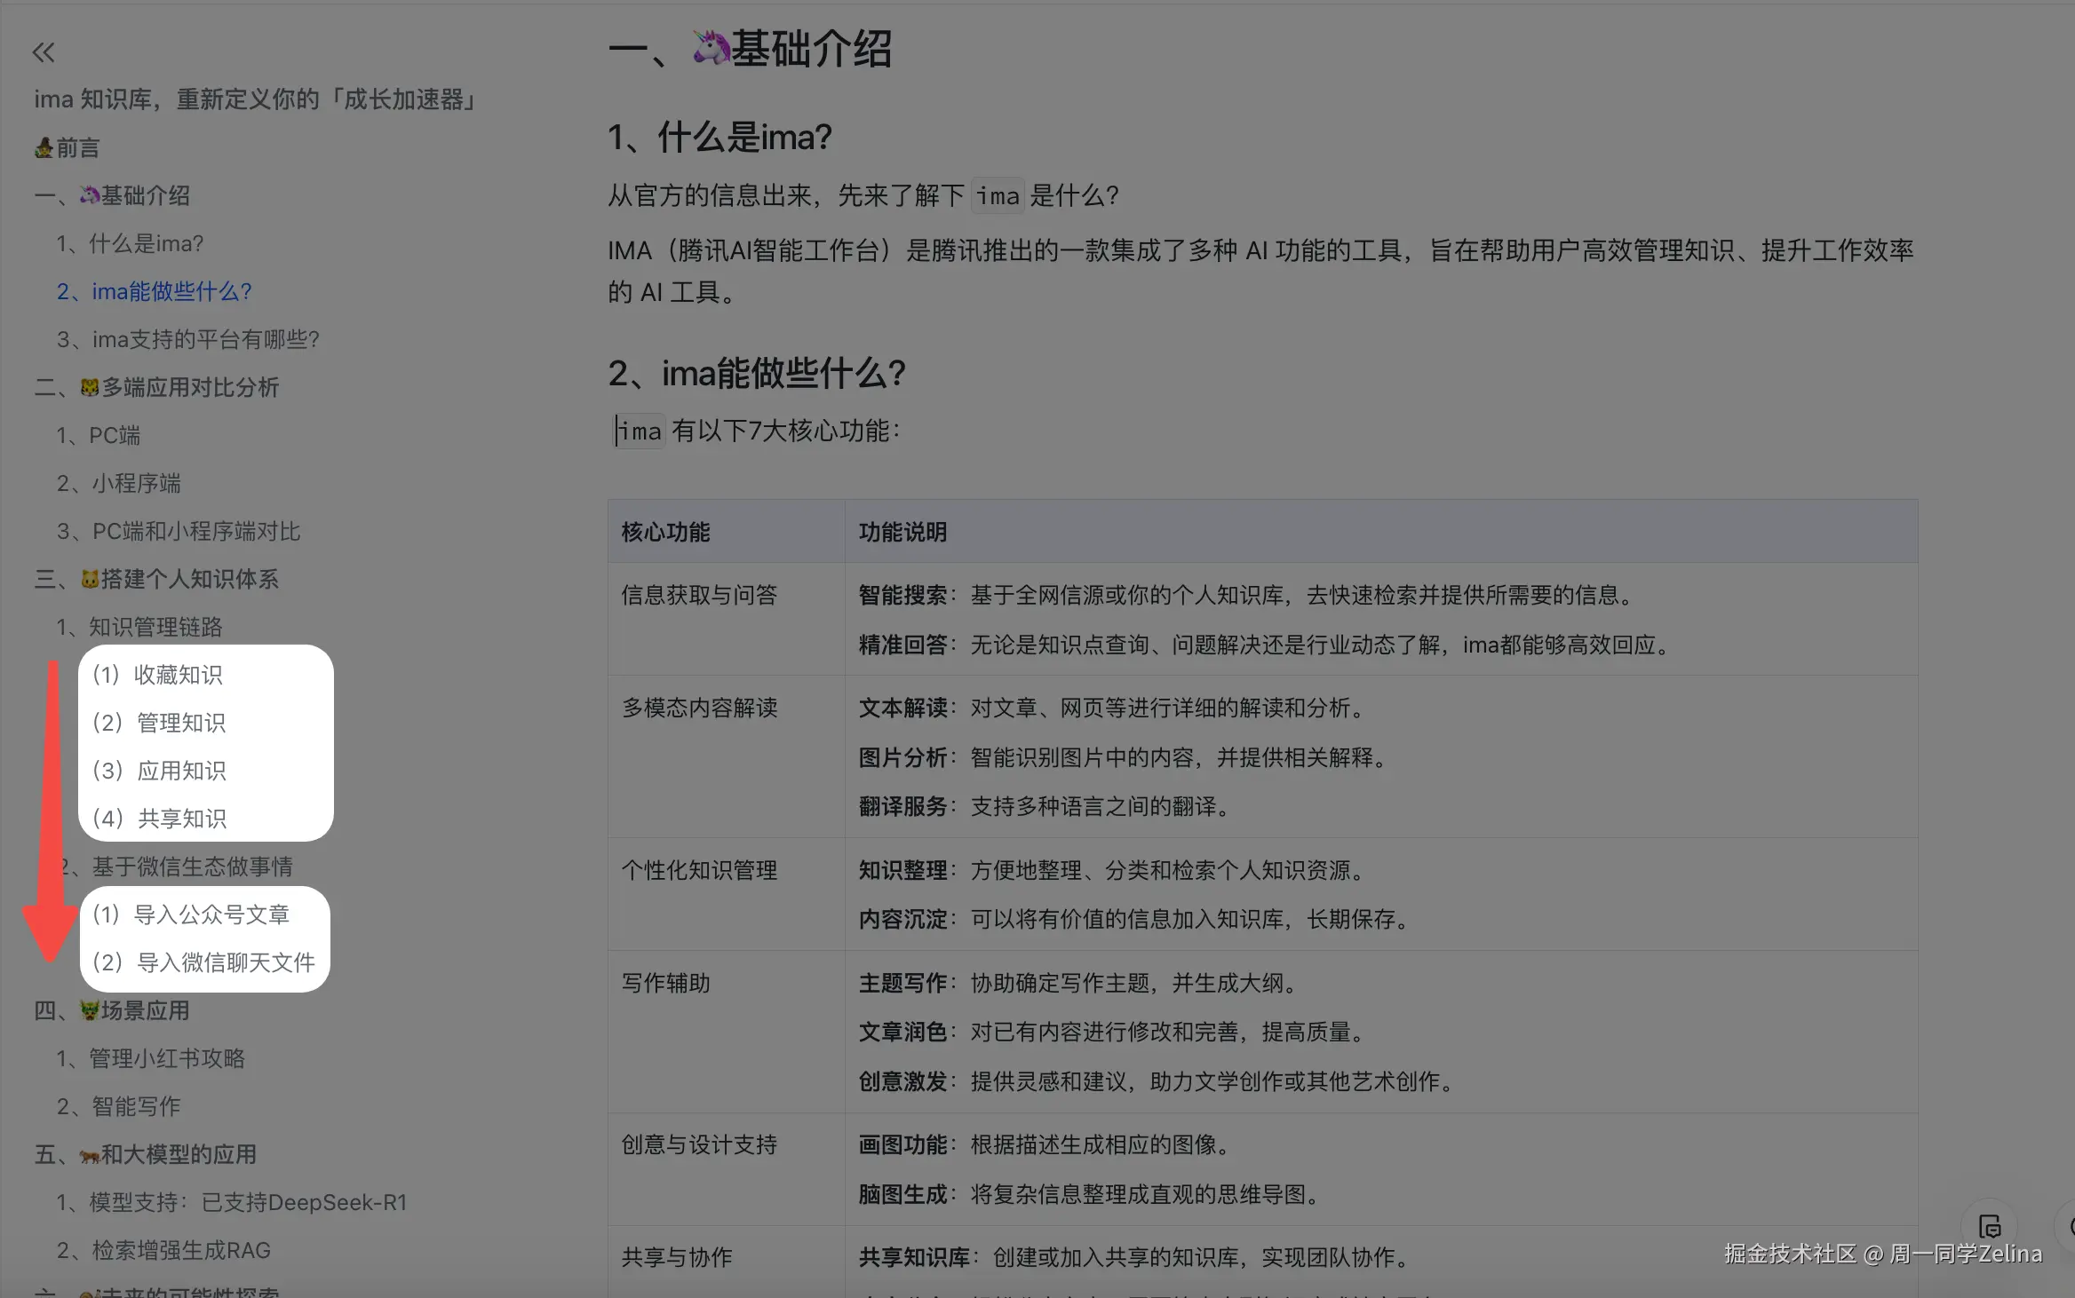Viewport: 2075px width, 1298px height.
Task: Click paragraph starting 'IMA（腾讯AI智能工作台）'
Action: pos(1260,271)
